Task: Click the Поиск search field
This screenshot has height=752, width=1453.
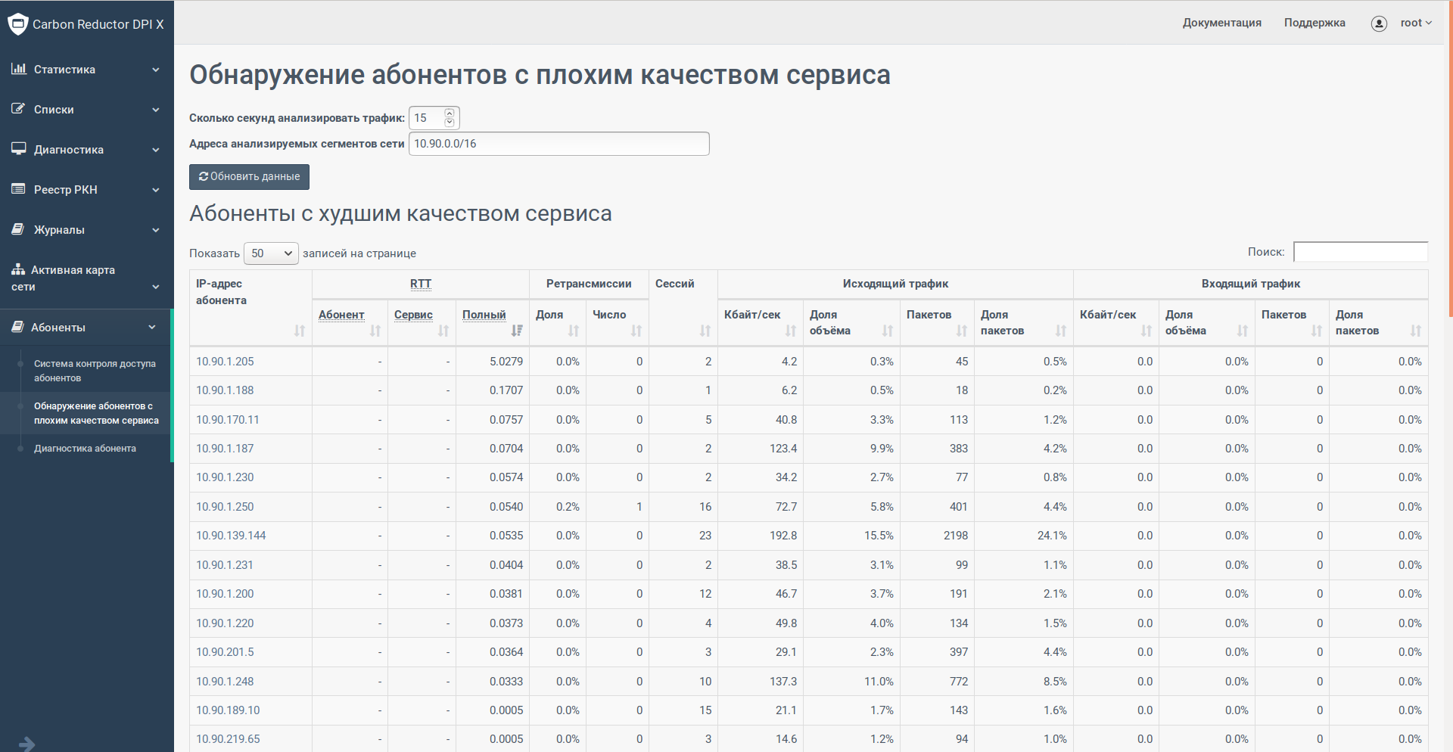Action: [1361, 252]
